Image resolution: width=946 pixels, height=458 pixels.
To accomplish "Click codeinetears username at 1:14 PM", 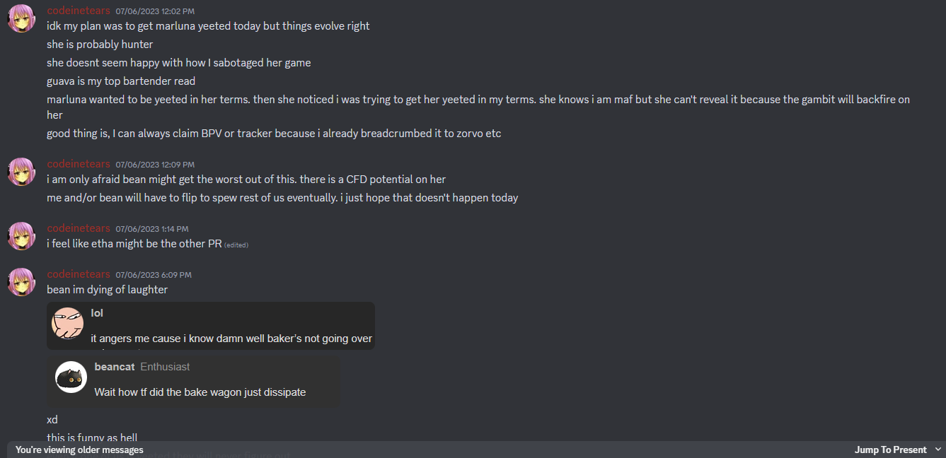I will tap(79, 228).
